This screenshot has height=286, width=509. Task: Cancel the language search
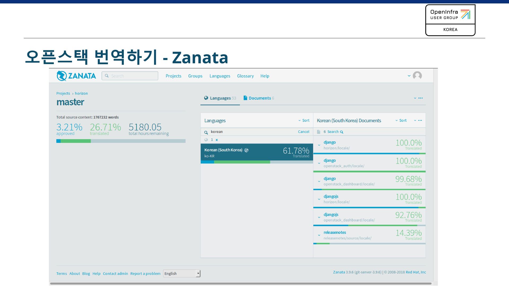tap(304, 132)
